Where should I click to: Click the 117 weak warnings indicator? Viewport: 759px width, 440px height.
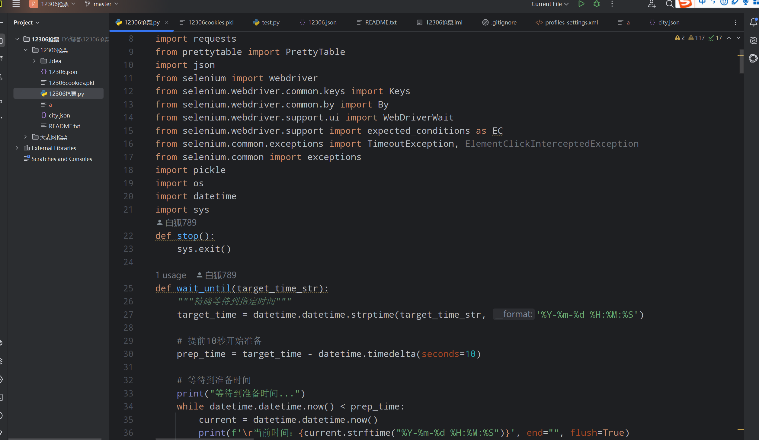[x=697, y=38]
